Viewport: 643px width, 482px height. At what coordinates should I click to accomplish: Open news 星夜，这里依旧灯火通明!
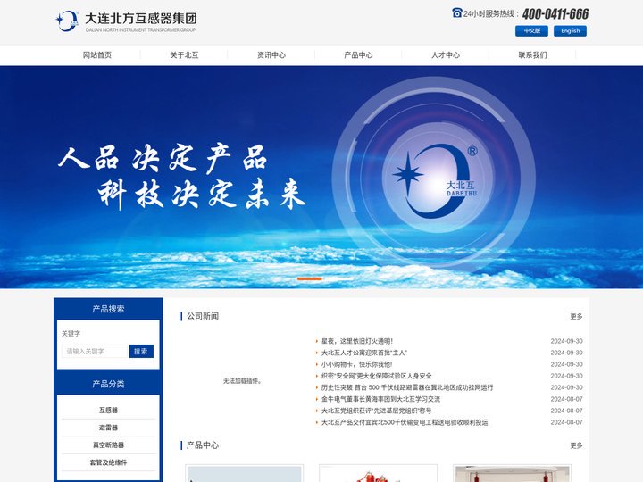click(356, 341)
